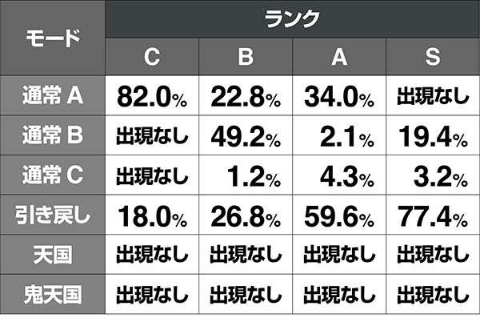The width and height of the screenshot is (480, 322).
Task: Select the 天国 row label
Action: coord(53,256)
